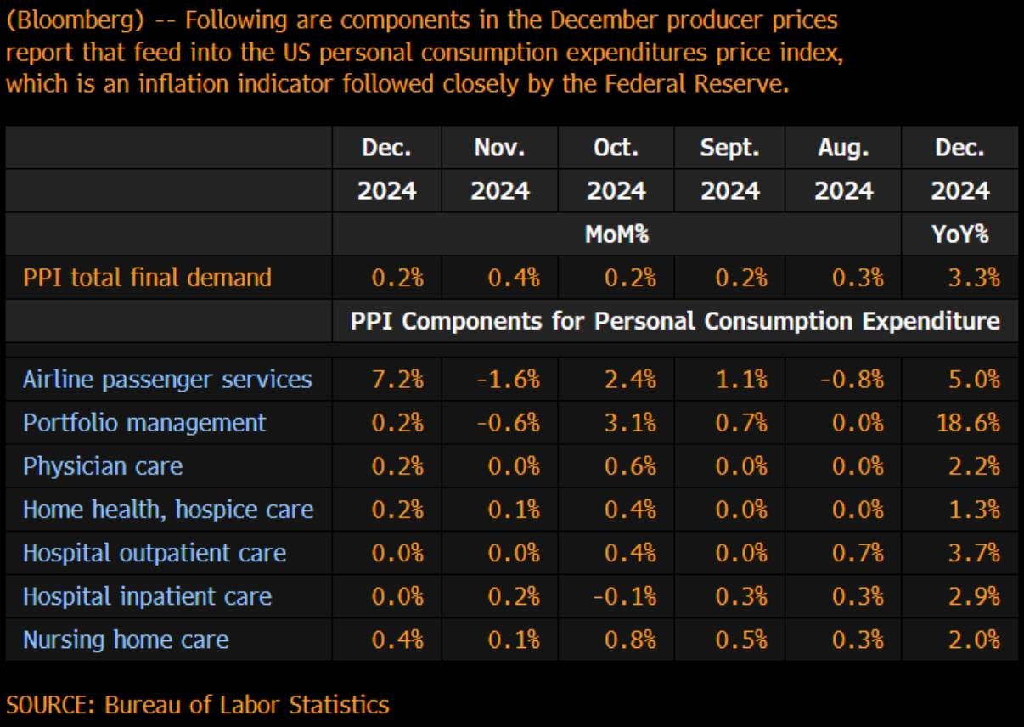Click the PPI Components for Personal Consumption Expenditure heading
Screen dimensions: 1024x727
click(674, 321)
